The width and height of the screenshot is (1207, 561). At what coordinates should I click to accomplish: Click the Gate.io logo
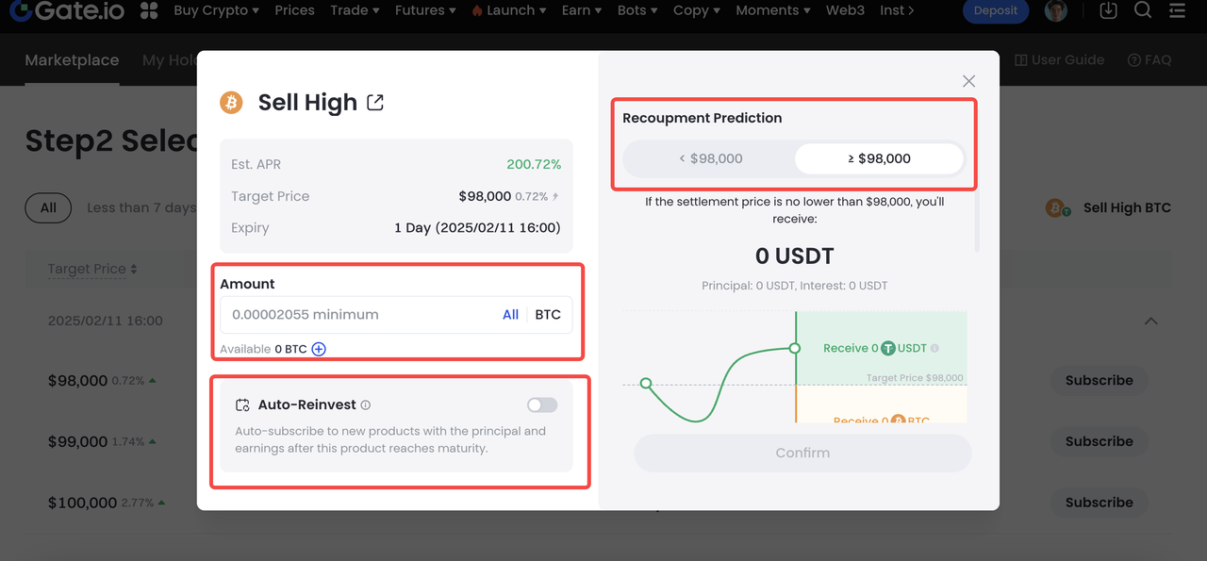[66, 10]
